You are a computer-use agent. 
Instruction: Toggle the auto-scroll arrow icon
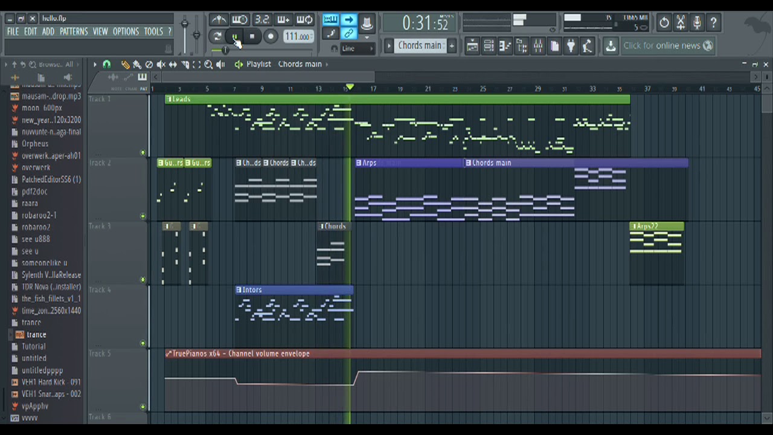349,20
